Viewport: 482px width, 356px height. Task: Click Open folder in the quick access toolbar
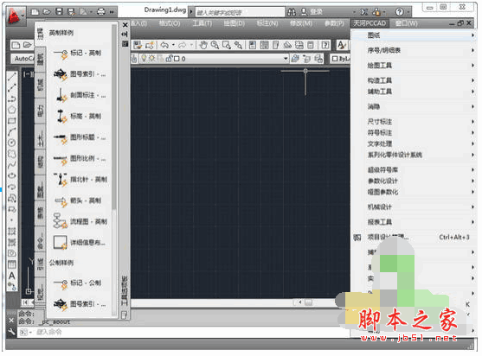point(47,11)
